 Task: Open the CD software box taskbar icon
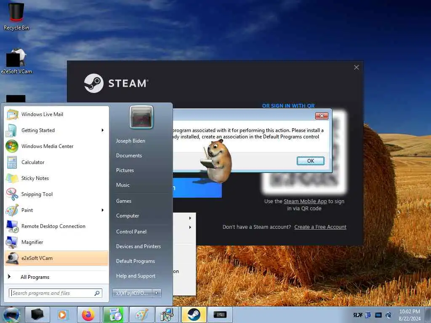tap(115, 315)
